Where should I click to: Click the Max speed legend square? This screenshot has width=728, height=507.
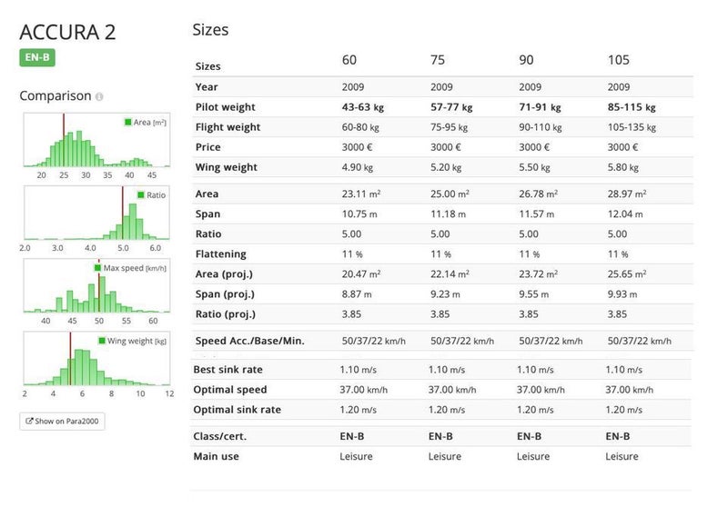(x=98, y=267)
